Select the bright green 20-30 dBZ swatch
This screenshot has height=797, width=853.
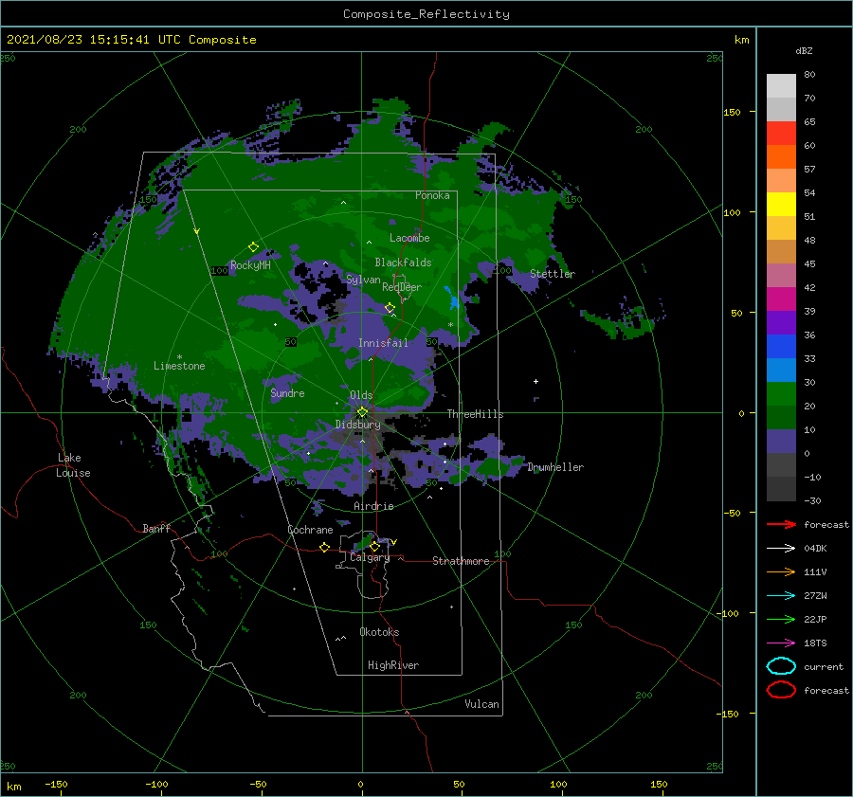(781, 394)
